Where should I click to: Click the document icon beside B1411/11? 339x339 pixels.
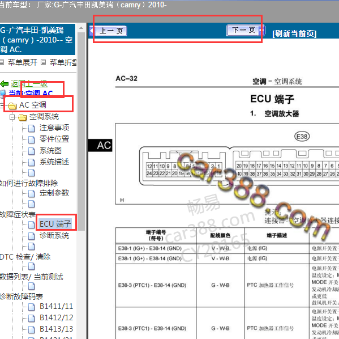pos(32,307)
